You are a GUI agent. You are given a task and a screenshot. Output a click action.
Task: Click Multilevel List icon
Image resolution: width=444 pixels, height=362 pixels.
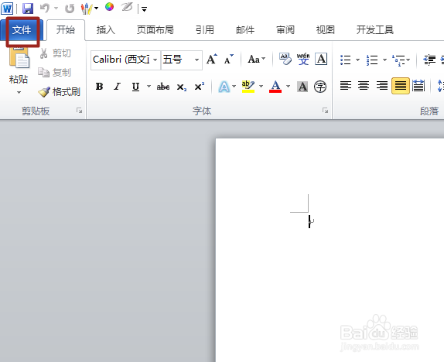pos(398,60)
